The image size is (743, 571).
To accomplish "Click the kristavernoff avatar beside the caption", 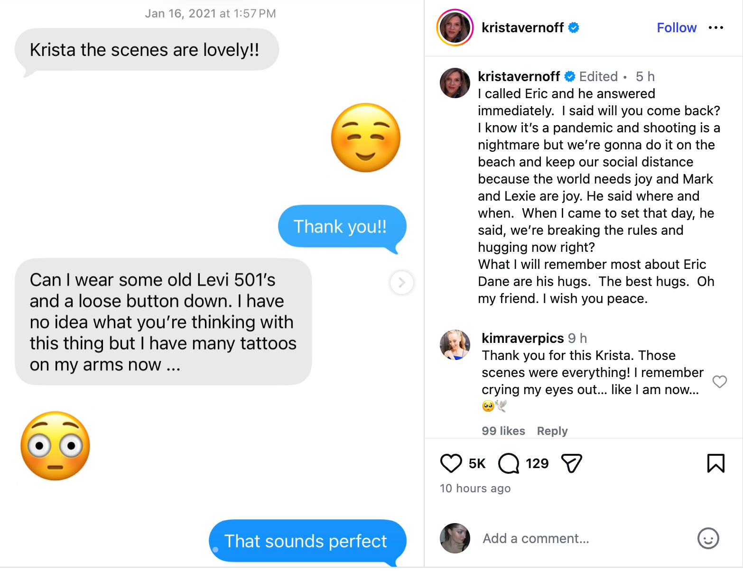I will tap(455, 83).
